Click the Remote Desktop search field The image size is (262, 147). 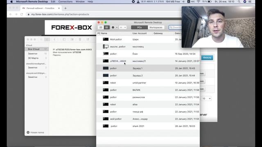[175, 27]
